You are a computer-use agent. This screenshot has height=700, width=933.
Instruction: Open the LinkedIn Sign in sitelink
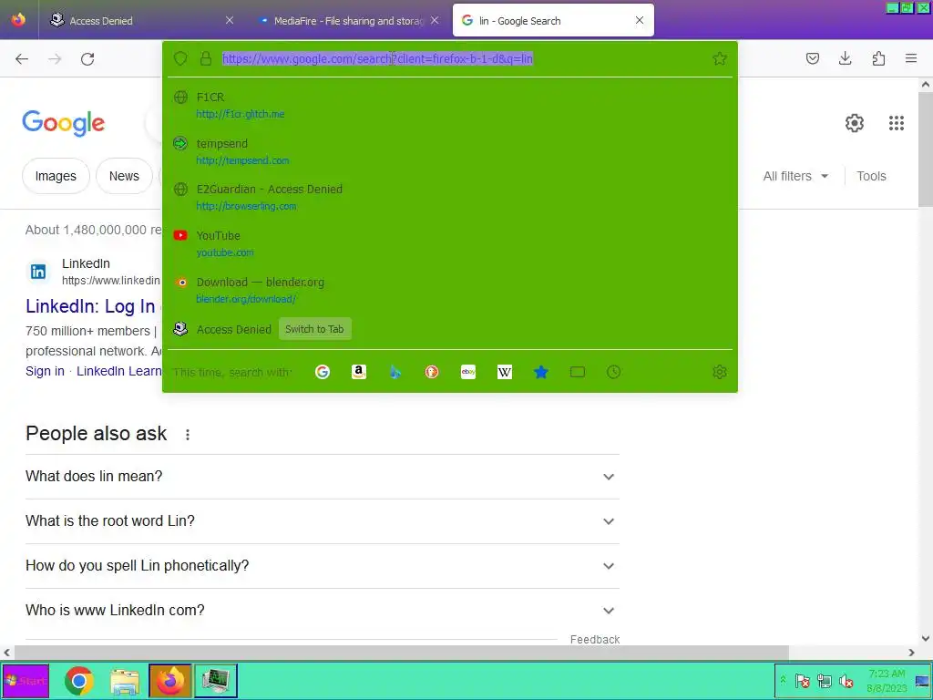45,372
